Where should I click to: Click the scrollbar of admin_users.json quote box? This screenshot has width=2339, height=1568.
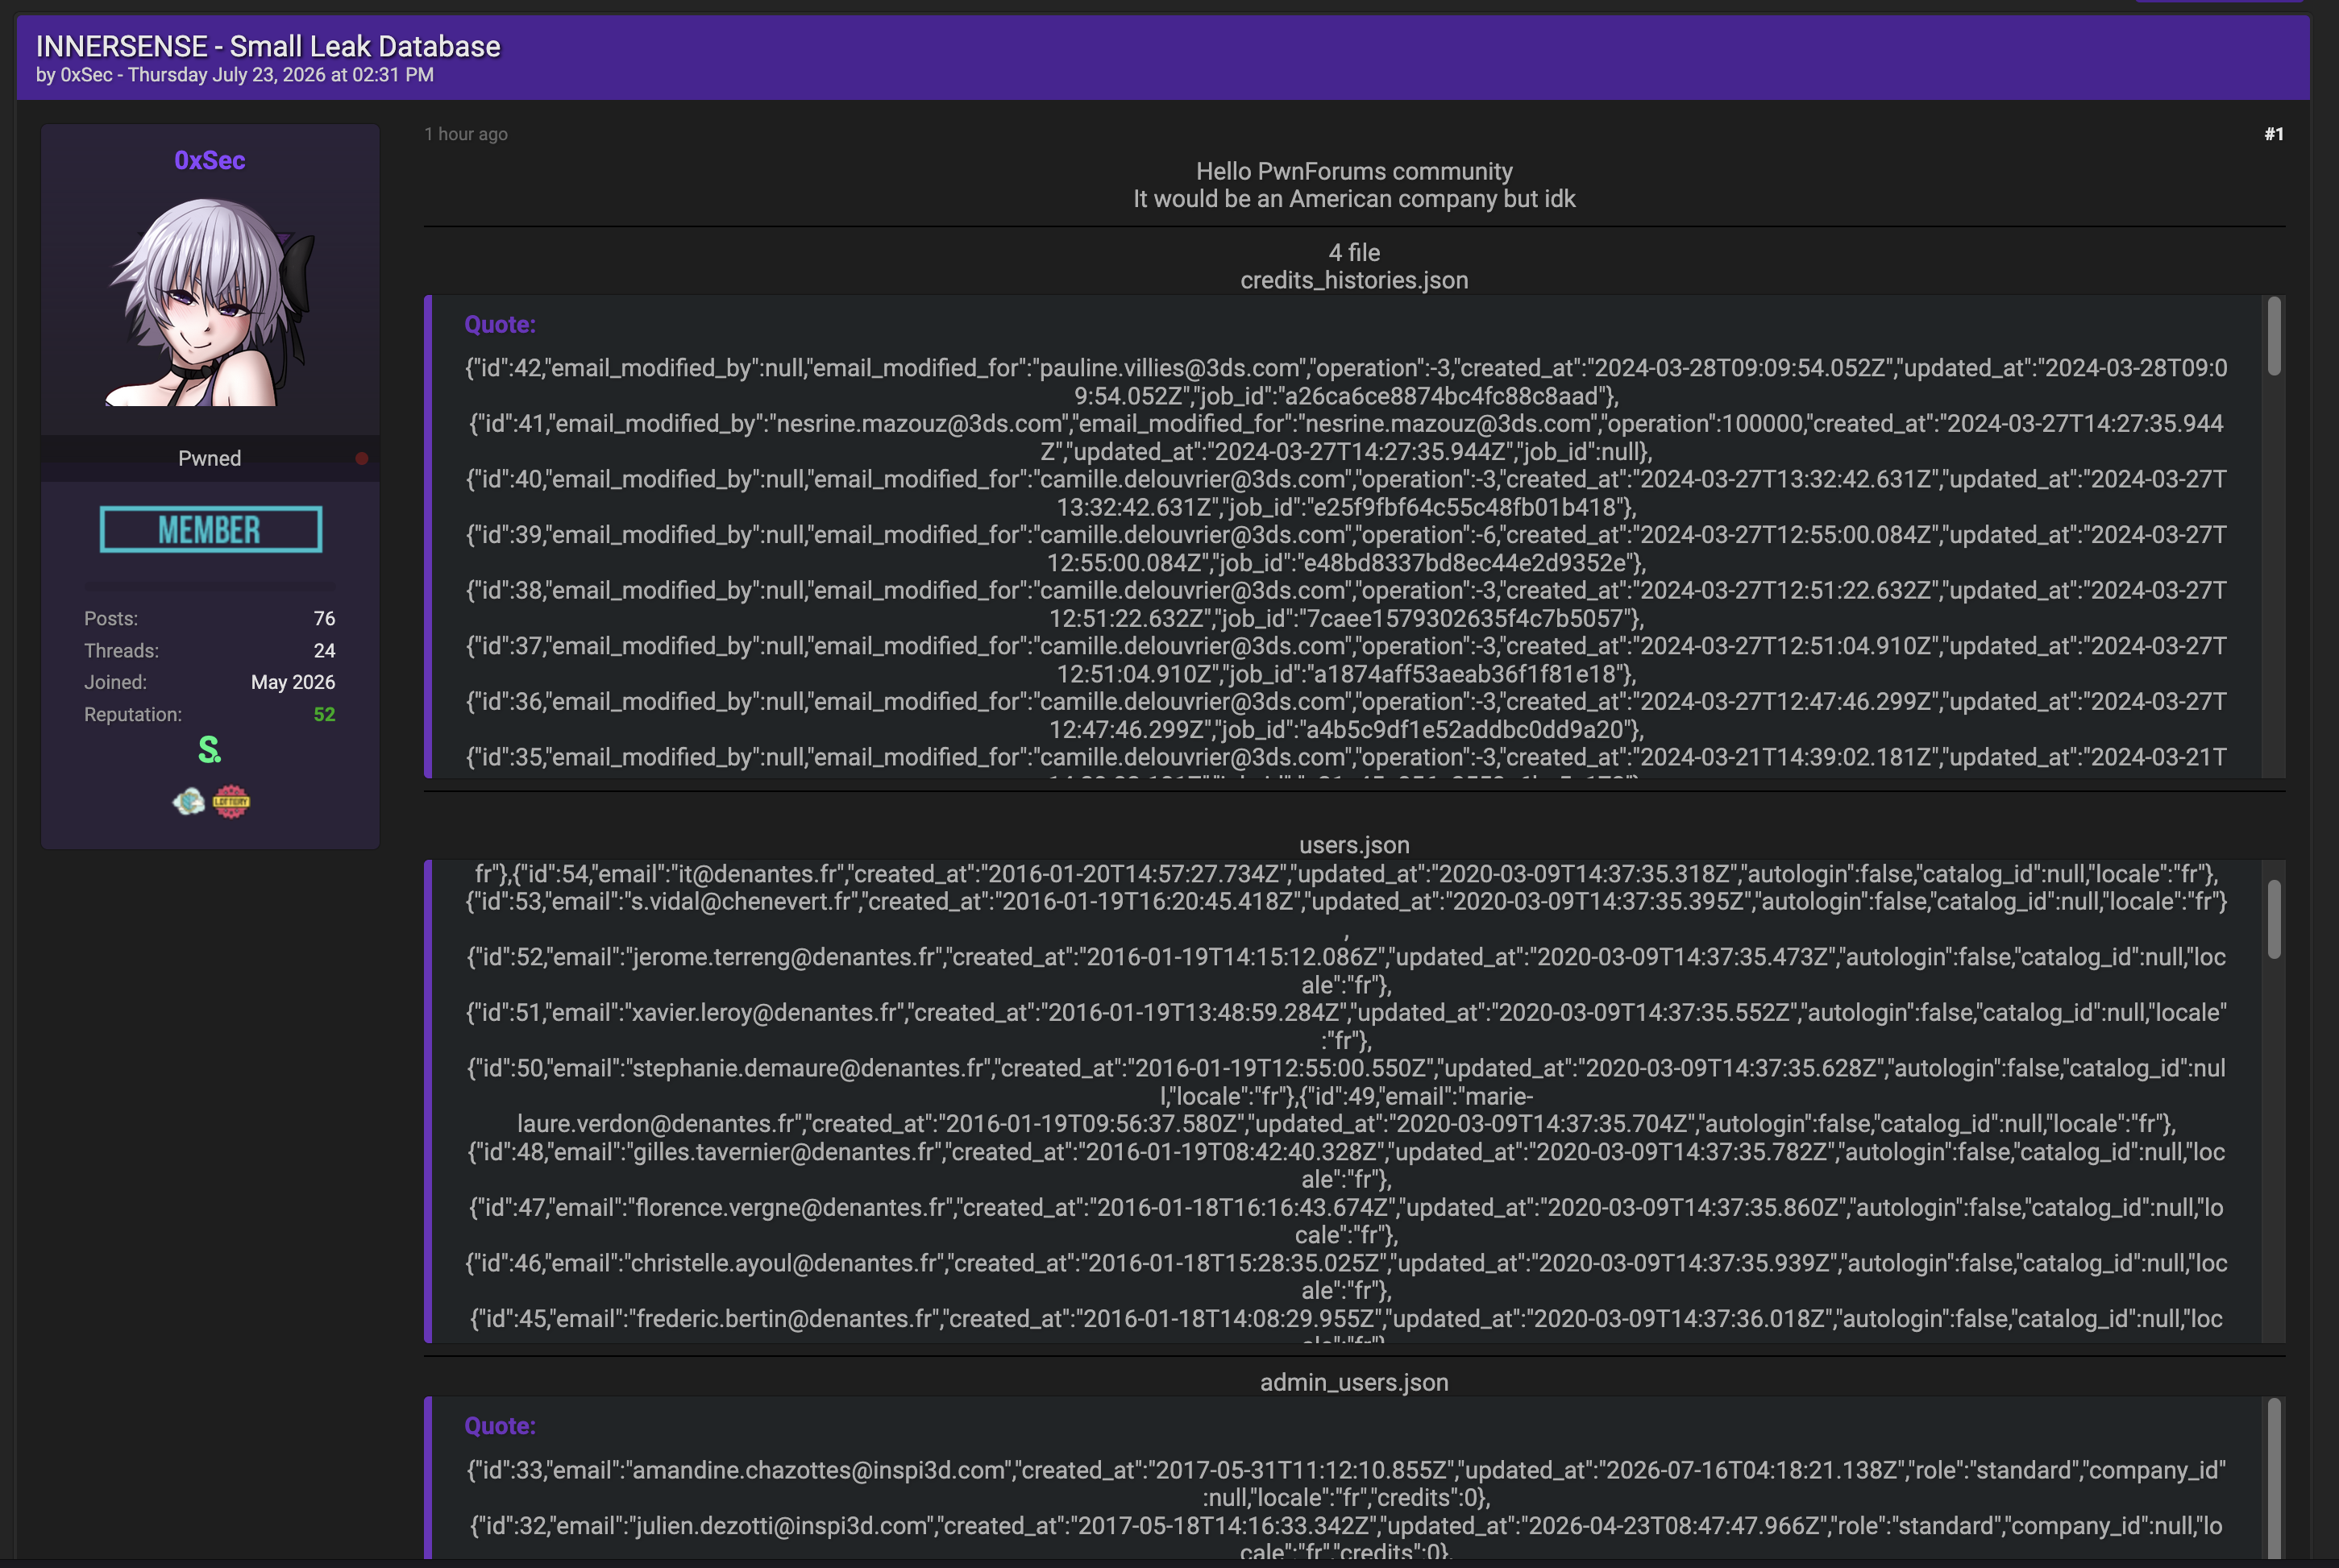2273,1477
